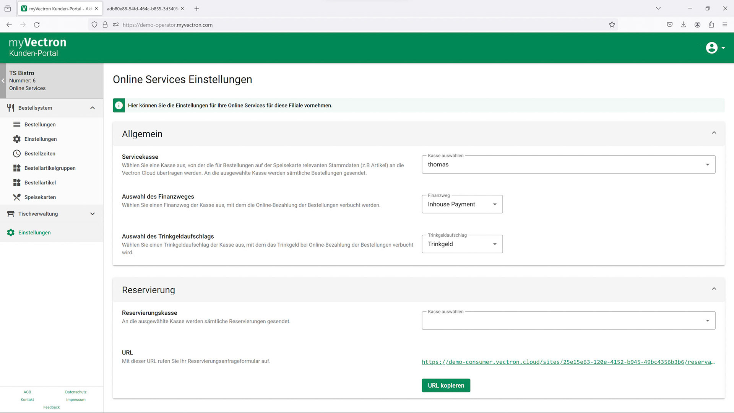734x413 pixels.
Task: Click the Bestellzeiten clock icon
Action: [17, 154]
